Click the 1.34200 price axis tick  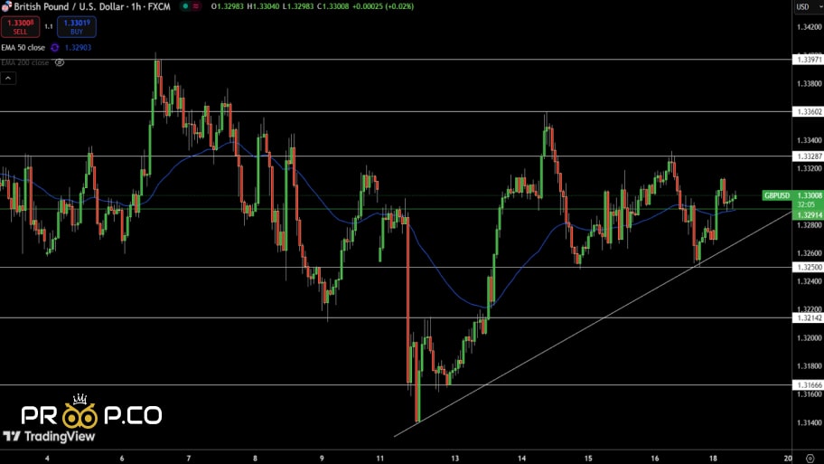(810, 27)
